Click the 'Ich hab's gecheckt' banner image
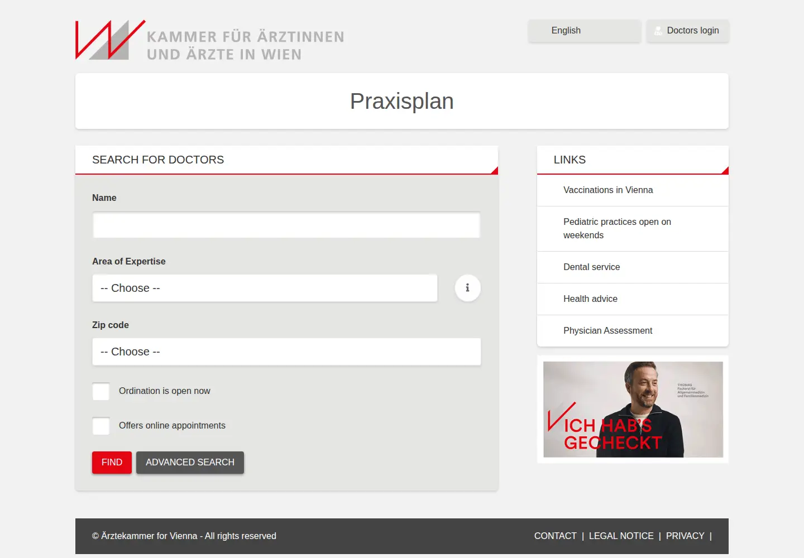Screen dimensions: 804x558 tap(633, 410)
